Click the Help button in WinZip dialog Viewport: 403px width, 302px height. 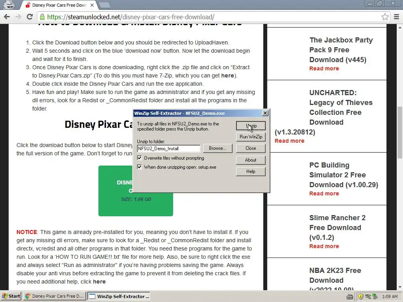pyautogui.click(x=251, y=171)
